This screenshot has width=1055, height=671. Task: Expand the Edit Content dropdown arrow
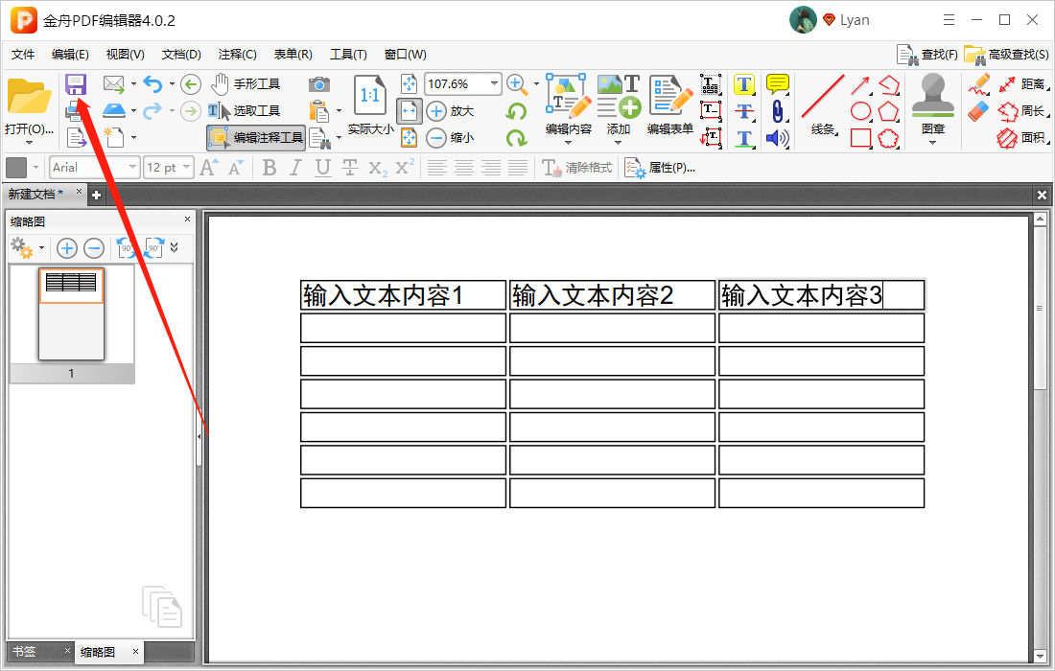click(569, 142)
